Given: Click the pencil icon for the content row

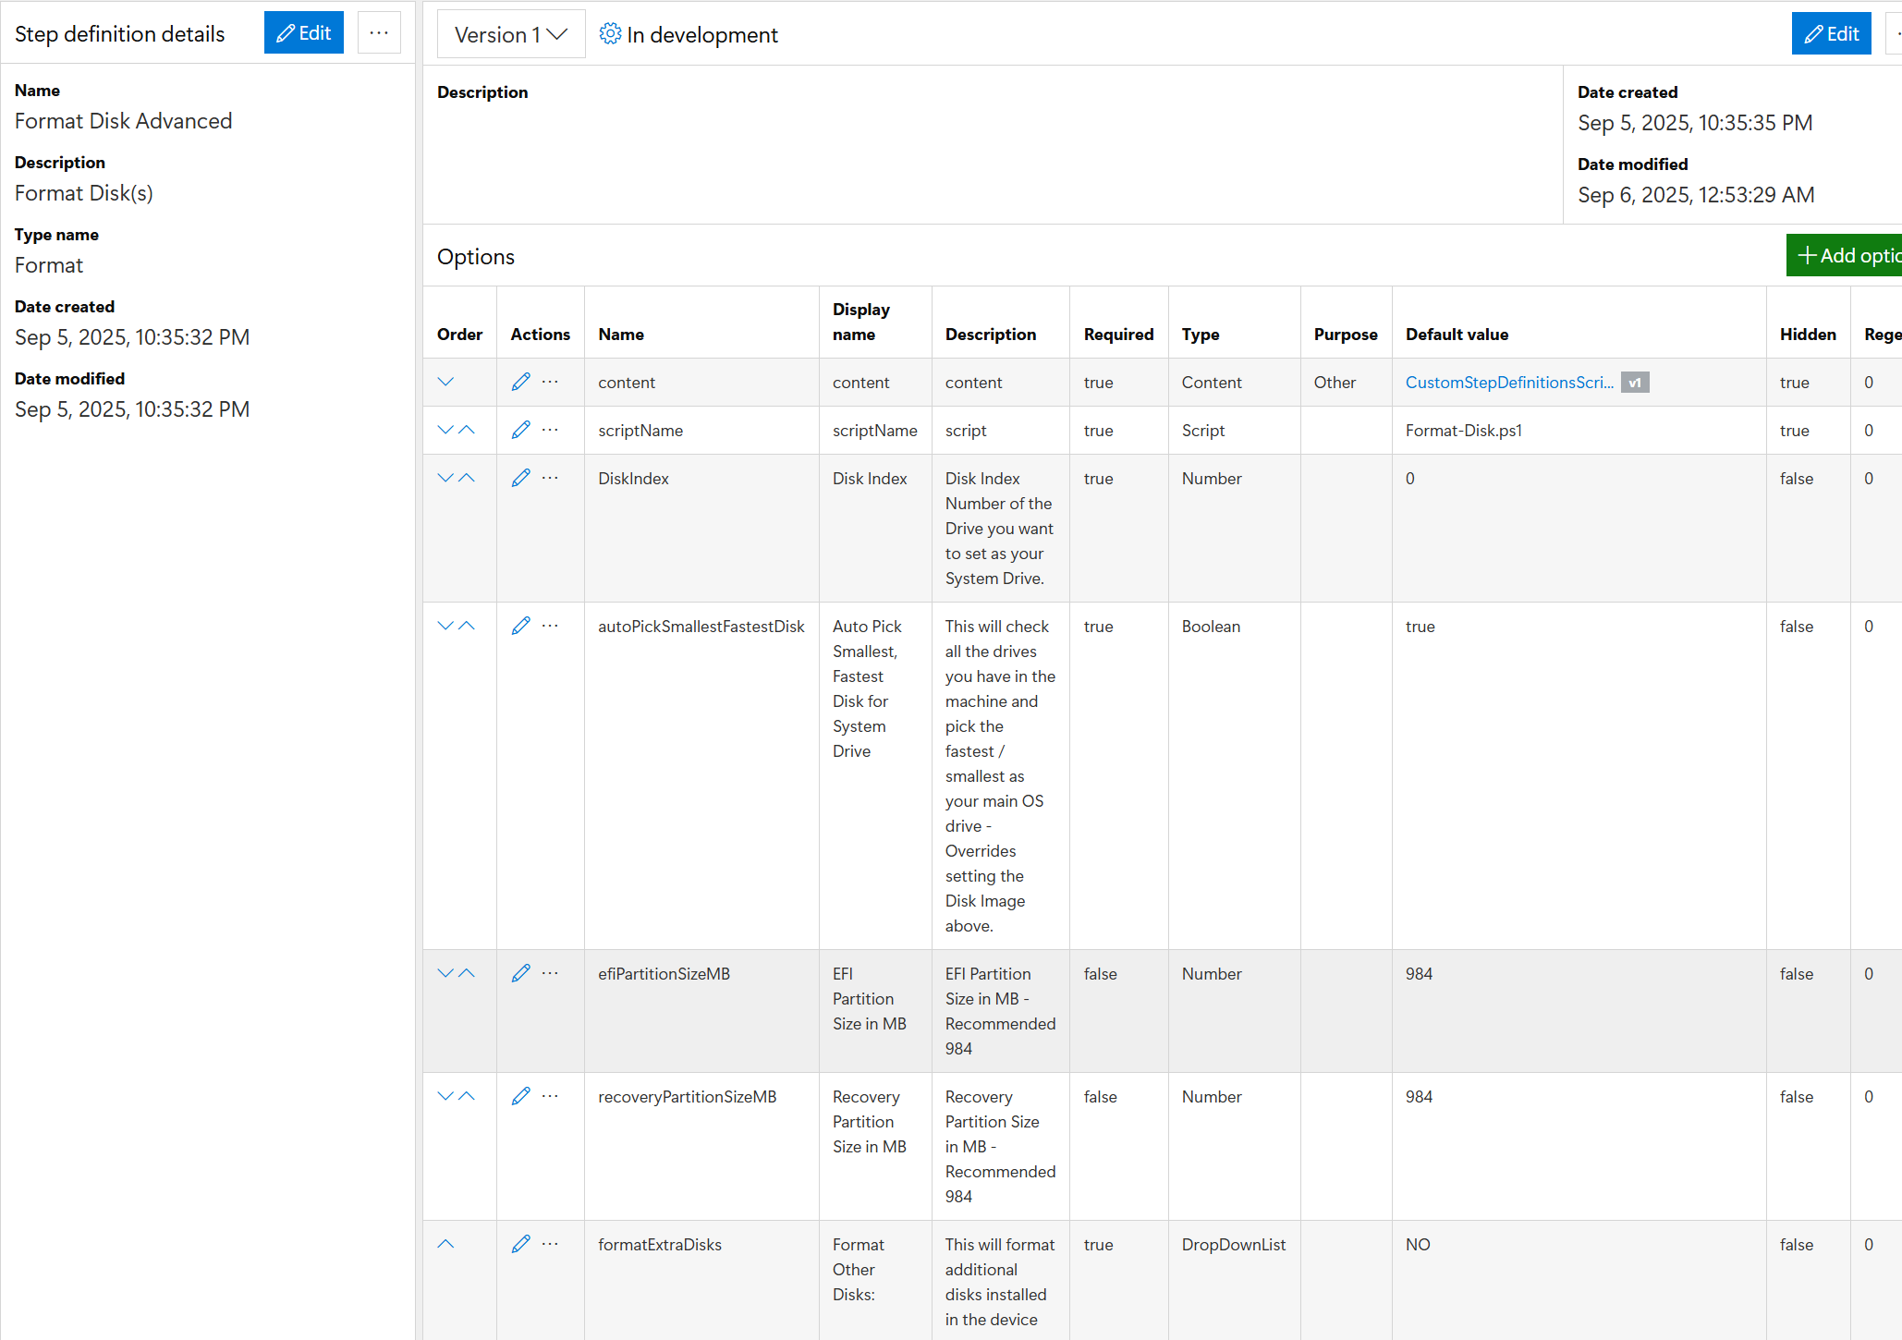Looking at the screenshot, I should [521, 382].
